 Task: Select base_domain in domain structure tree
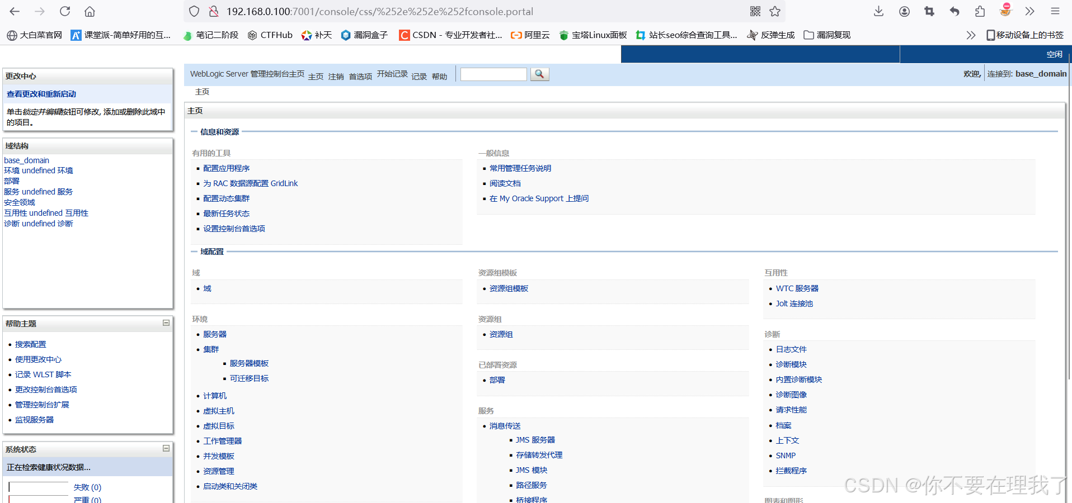(x=27, y=160)
